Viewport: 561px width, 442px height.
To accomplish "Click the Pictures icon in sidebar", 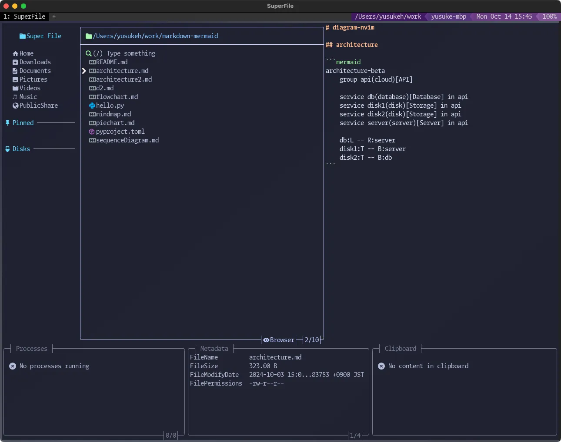I will [15, 79].
